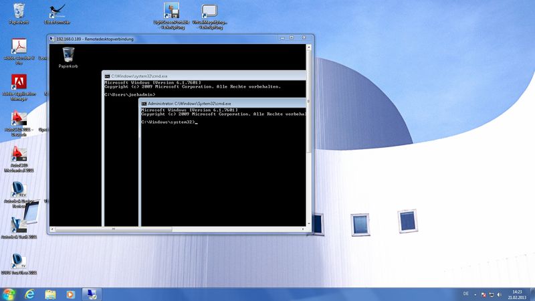Image resolution: width=535 pixels, height=301 pixels.
Task: Open Windows Explorer from the taskbar
Action: (50, 294)
